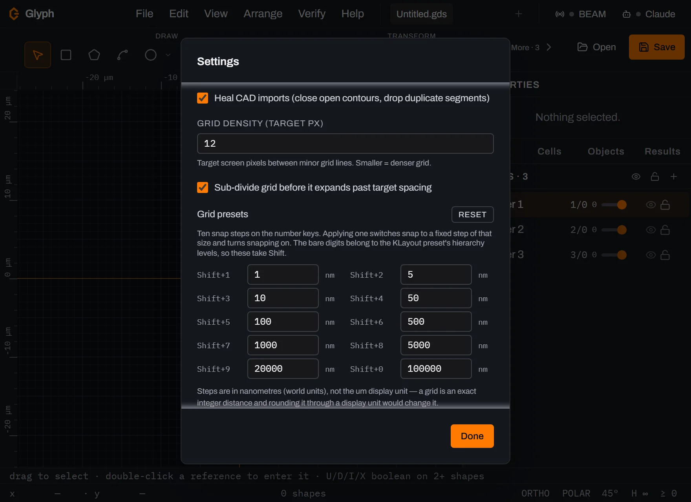The image size is (691, 502).
Task: Open the File menu
Action: point(144,14)
